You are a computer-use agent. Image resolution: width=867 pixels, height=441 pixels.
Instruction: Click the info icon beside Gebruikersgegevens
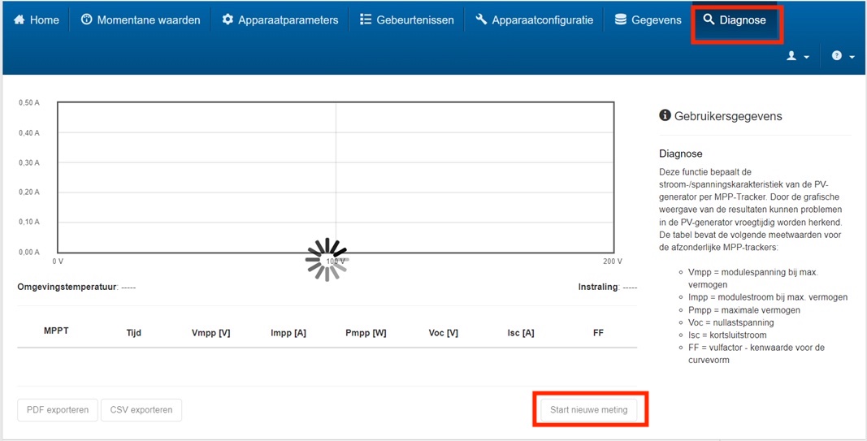click(665, 116)
